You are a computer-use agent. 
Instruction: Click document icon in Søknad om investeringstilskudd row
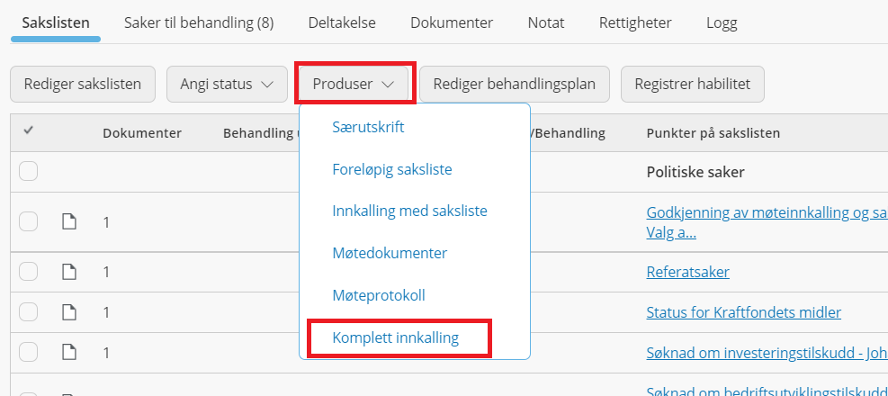[x=68, y=353]
